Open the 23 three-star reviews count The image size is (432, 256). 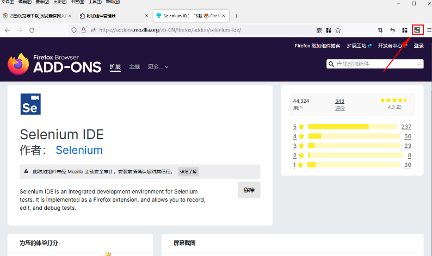(x=408, y=146)
